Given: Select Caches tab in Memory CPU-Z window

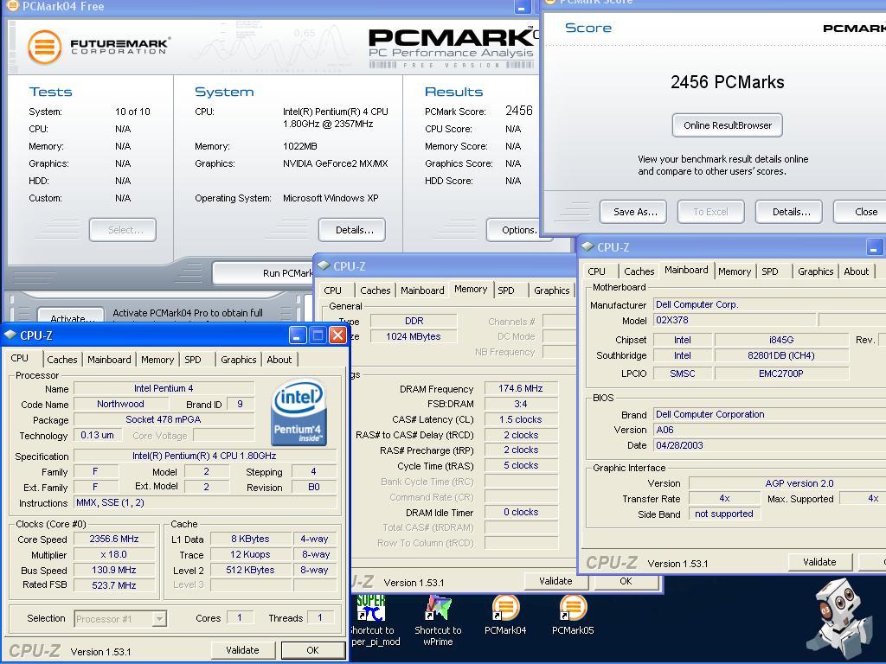Looking at the screenshot, I should [376, 290].
